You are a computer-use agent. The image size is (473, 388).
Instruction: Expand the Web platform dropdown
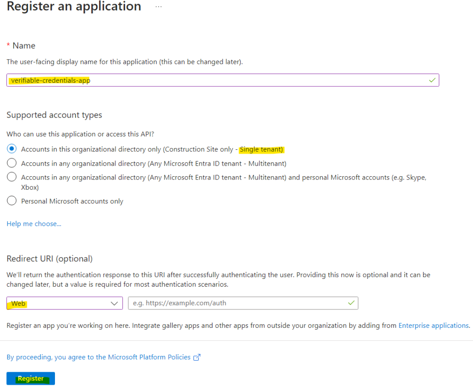65,303
